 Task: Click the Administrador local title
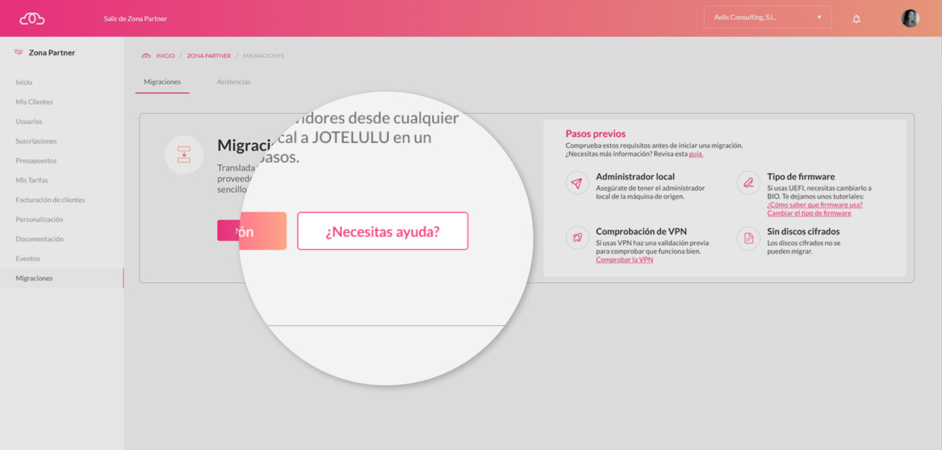635,177
